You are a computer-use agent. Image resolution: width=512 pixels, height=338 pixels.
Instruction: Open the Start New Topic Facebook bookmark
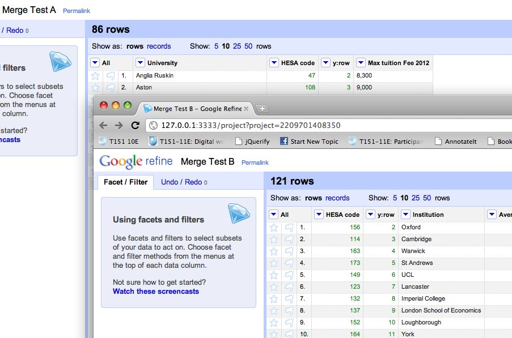pyautogui.click(x=309, y=142)
